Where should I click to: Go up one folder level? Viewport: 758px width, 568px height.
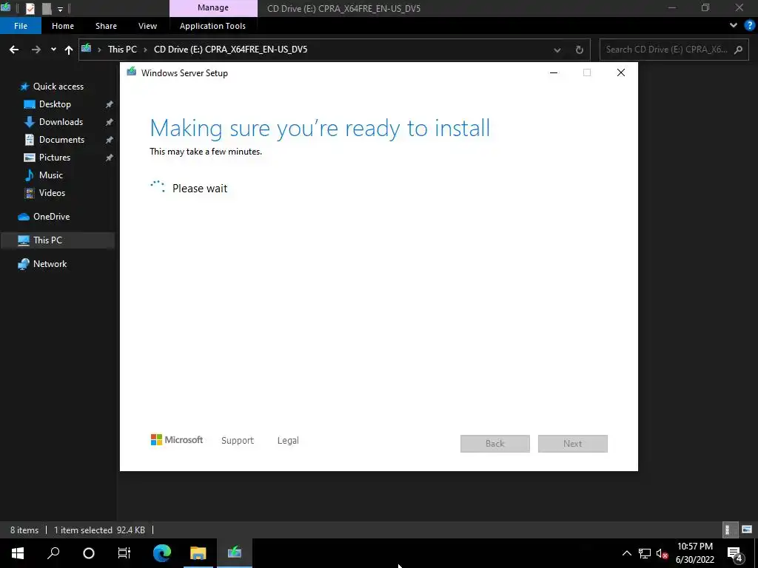pos(69,50)
